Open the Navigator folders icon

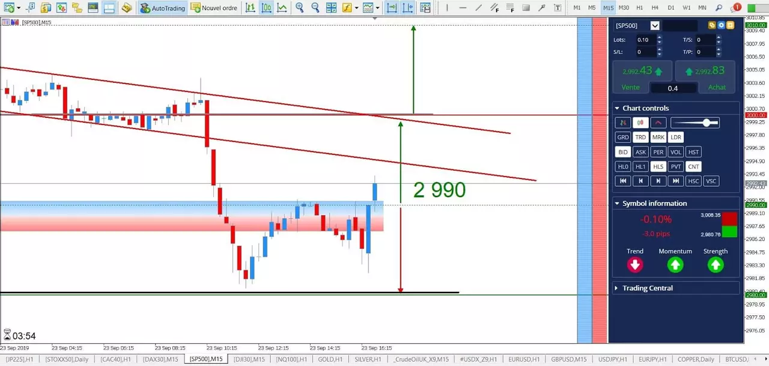coord(76,8)
